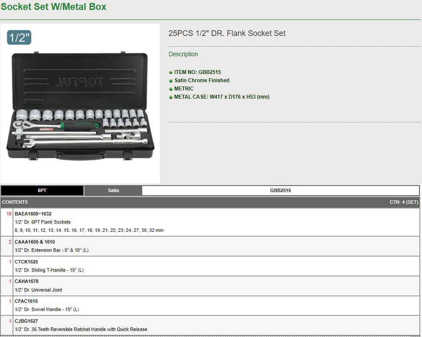Click the Socket Set W/Metal Box heading
Screen dimensions: 422x337
pos(54,7)
